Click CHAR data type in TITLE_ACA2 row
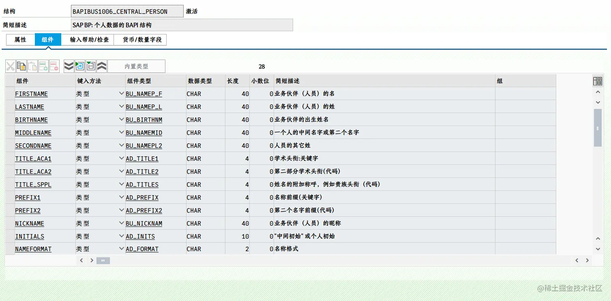 coord(194,172)
